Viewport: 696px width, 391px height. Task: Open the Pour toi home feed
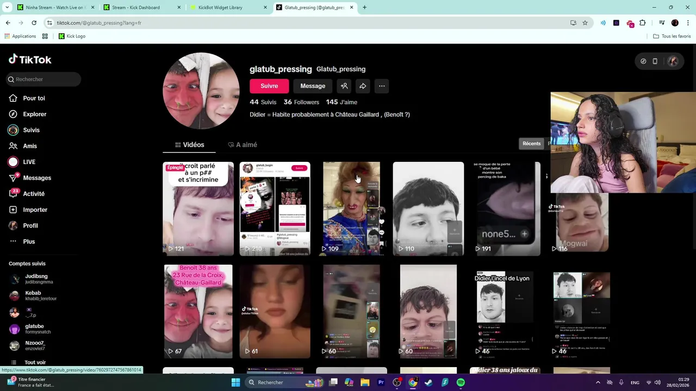[x=27, y=98]
